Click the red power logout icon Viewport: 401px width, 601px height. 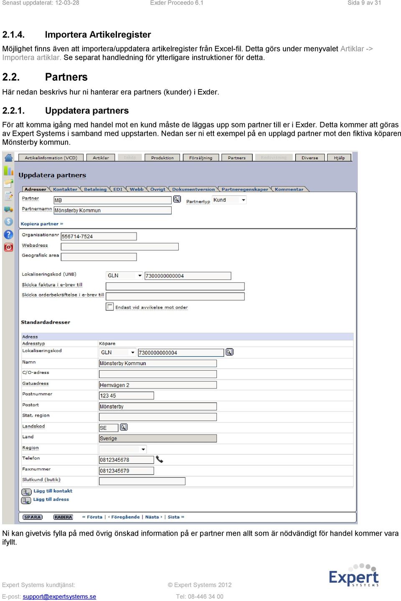[8, 247]
